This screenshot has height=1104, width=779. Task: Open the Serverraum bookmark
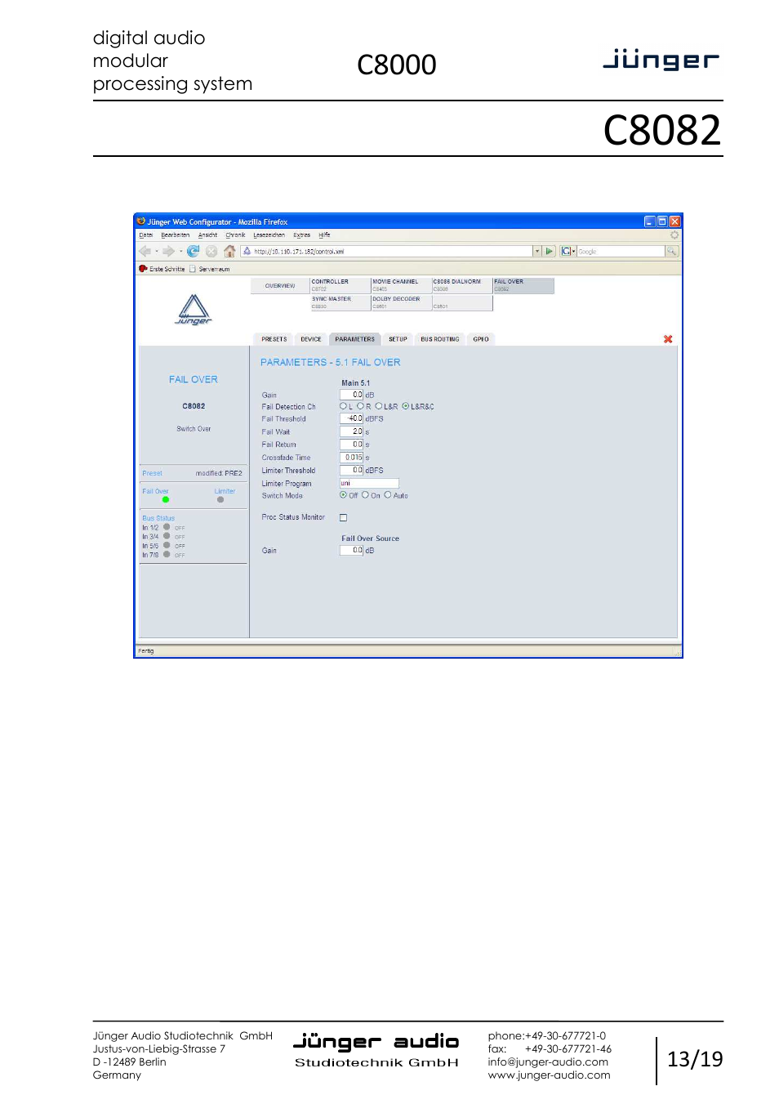pos(210,269)
